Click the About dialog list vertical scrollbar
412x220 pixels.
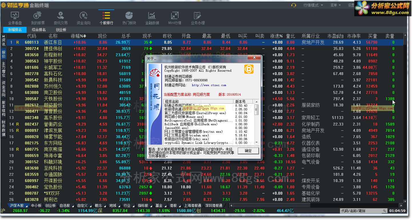pyautogui.click(x=256, y=122)
